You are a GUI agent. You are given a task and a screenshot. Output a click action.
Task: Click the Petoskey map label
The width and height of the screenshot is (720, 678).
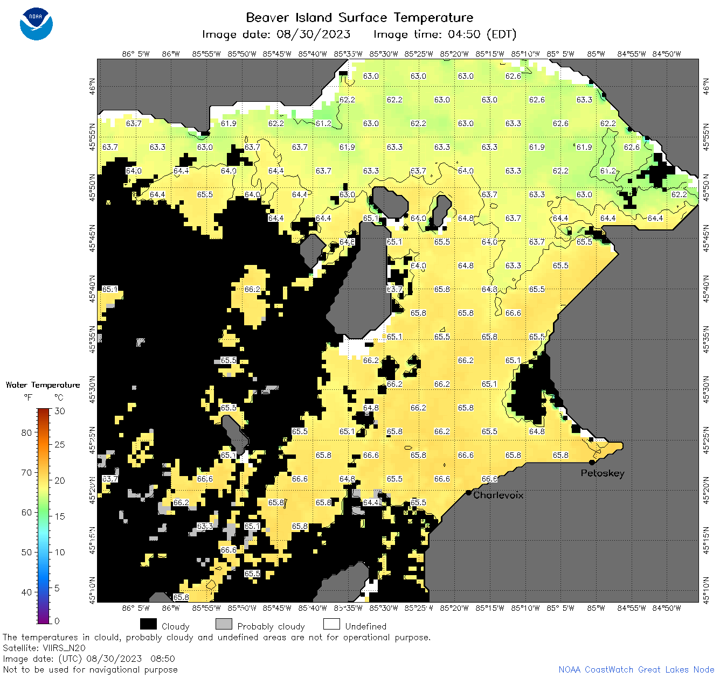point(603,473)
